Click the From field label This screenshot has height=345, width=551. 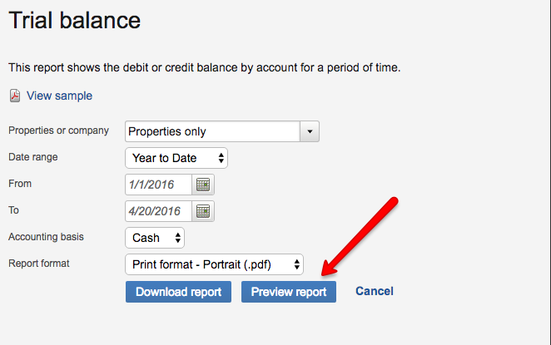click(x=20, y=184)
